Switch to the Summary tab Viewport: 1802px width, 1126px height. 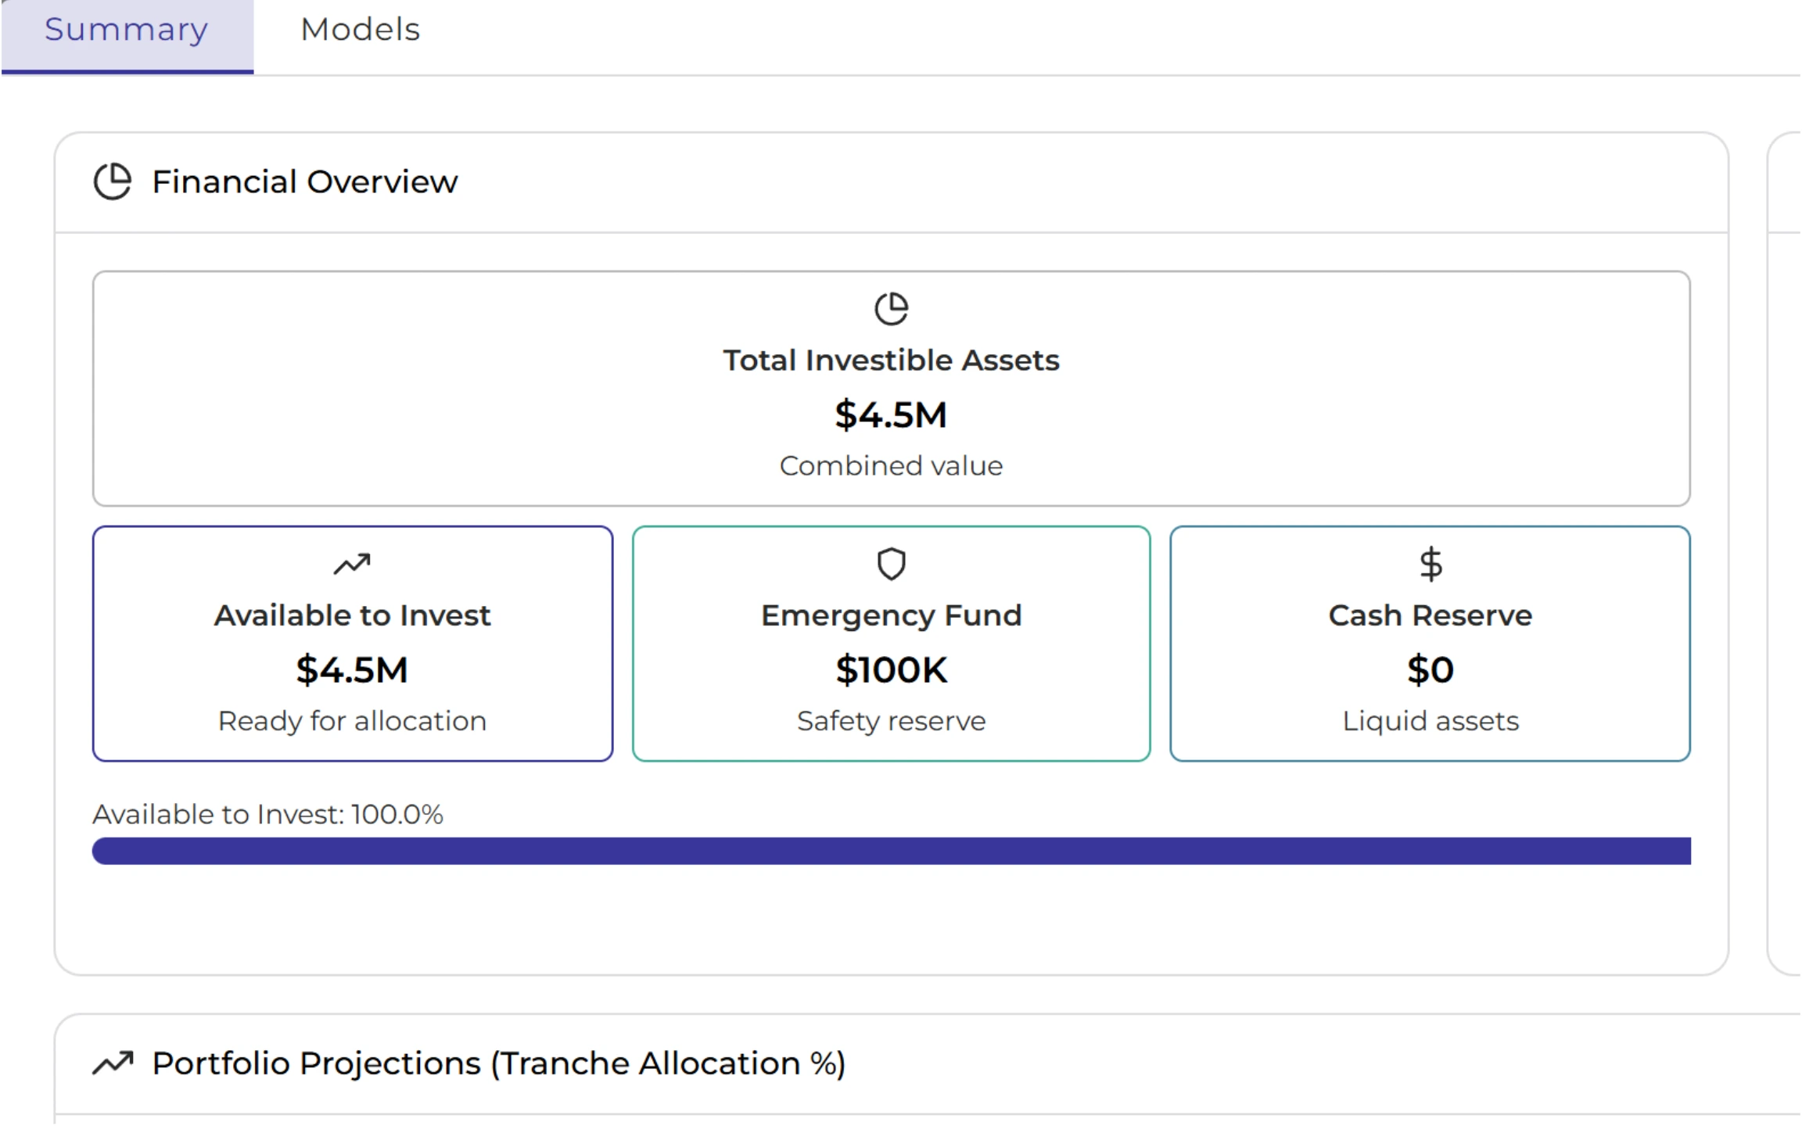[127, 36]
